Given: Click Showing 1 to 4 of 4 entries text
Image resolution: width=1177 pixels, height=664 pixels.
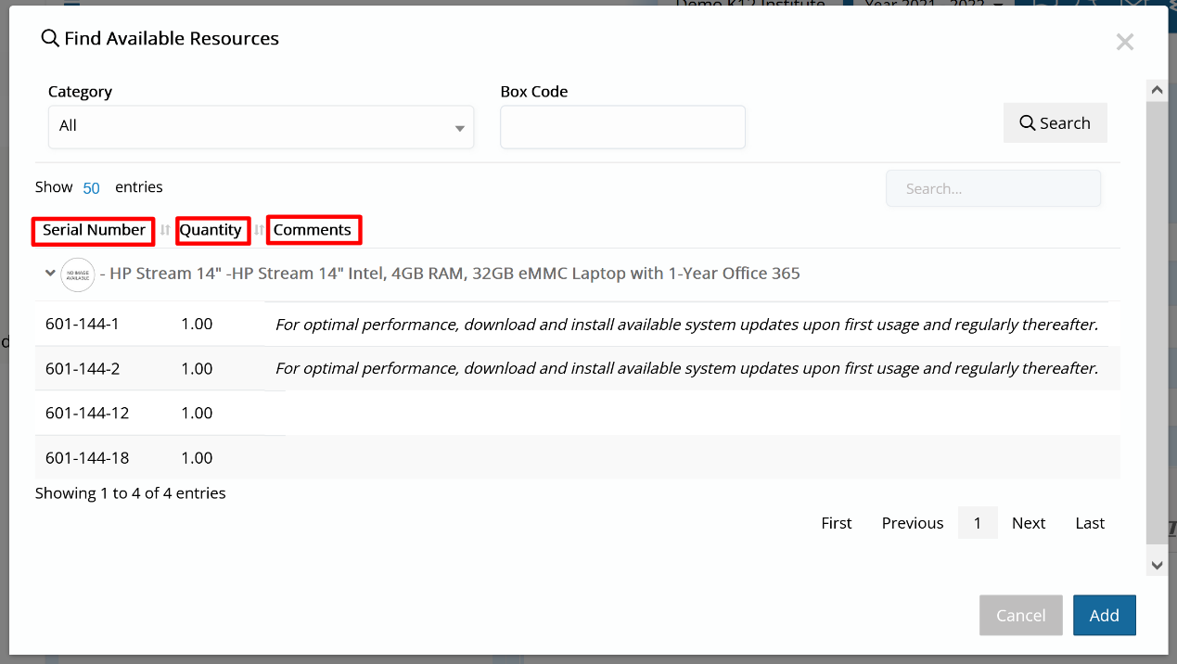Looking at the screenshot, I should pos(131,493).
